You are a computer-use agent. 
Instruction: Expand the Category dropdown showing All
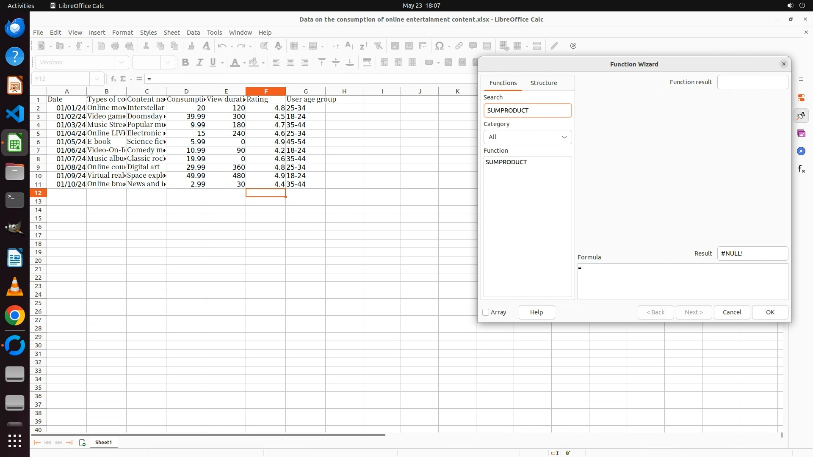pyautogui.click(x=527, y=137)
